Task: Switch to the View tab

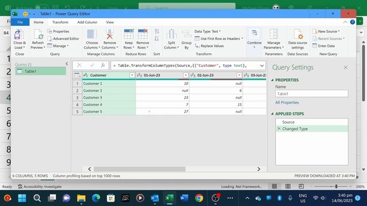Action: (x=110, y=22)
